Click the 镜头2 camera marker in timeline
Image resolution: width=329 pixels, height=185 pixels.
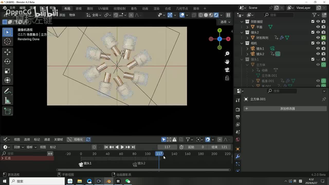[x=135, y=164]
